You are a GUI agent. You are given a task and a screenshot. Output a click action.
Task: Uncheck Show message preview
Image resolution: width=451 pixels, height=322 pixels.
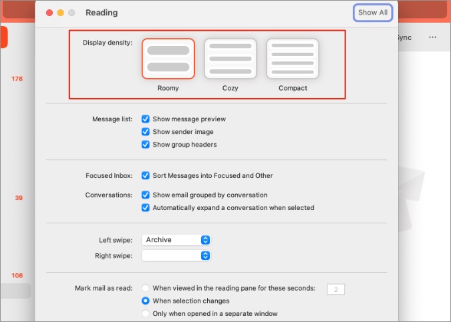coord(146,119)
